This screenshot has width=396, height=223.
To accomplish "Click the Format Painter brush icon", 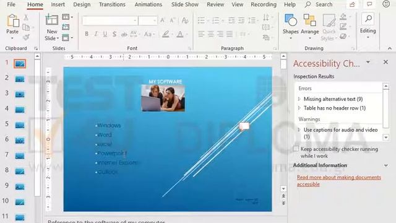I will coord(26,37).
